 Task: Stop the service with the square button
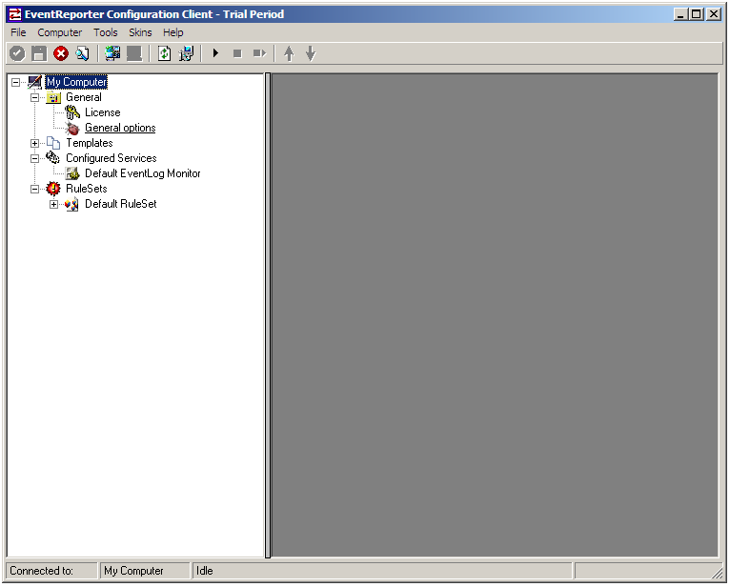(x=237, y=53)
